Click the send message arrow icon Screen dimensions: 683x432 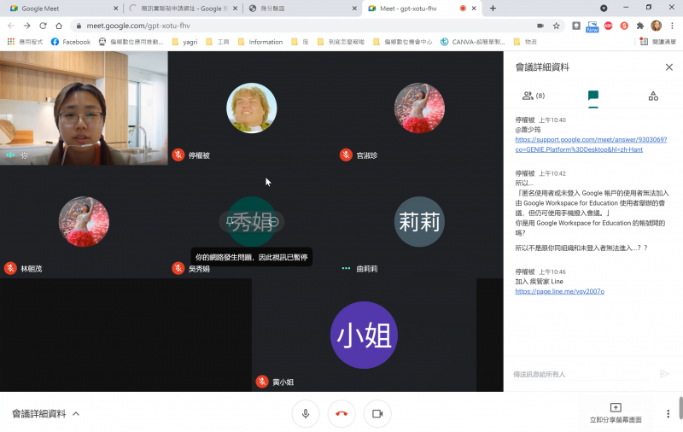pyautogui.click(x=664, y=374)
